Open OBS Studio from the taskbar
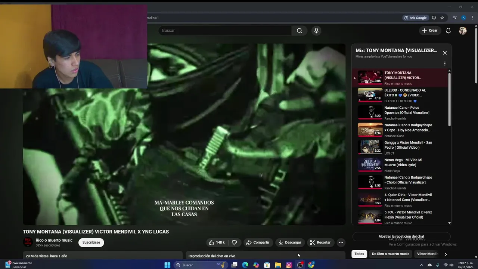The image size is (478, 269). [x=300, y=265]
